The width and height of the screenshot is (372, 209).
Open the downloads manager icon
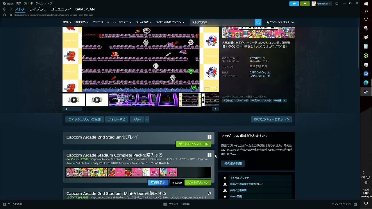click(165, 204)
